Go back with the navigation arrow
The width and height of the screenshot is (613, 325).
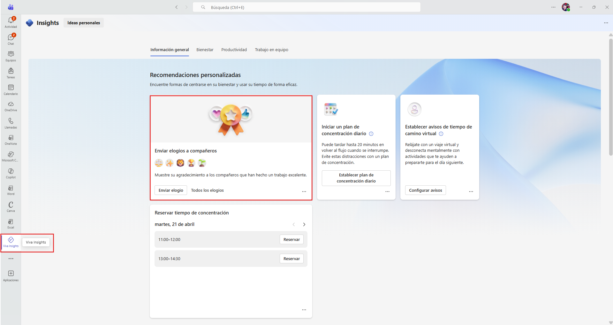[177, 7]
